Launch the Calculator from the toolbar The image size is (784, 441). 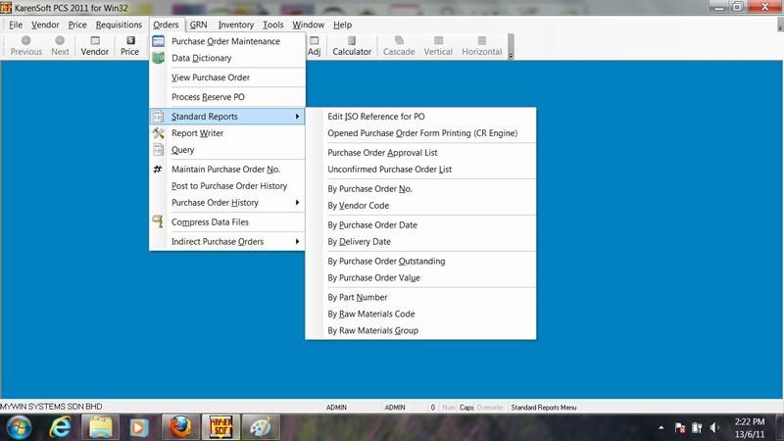(352, 46)
